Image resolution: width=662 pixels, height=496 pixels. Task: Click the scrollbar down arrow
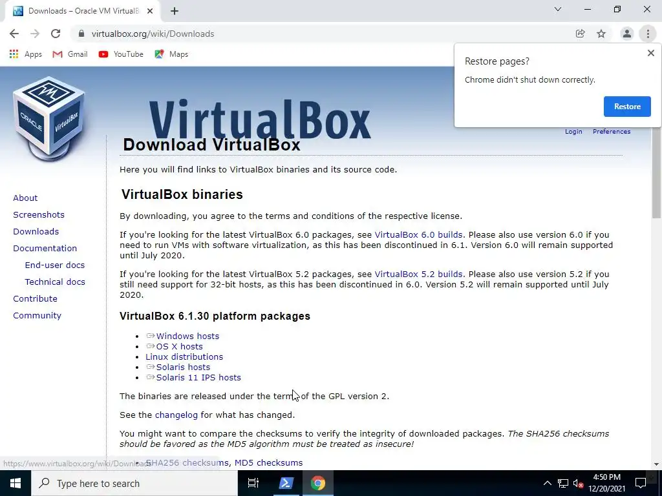(656, 464)
